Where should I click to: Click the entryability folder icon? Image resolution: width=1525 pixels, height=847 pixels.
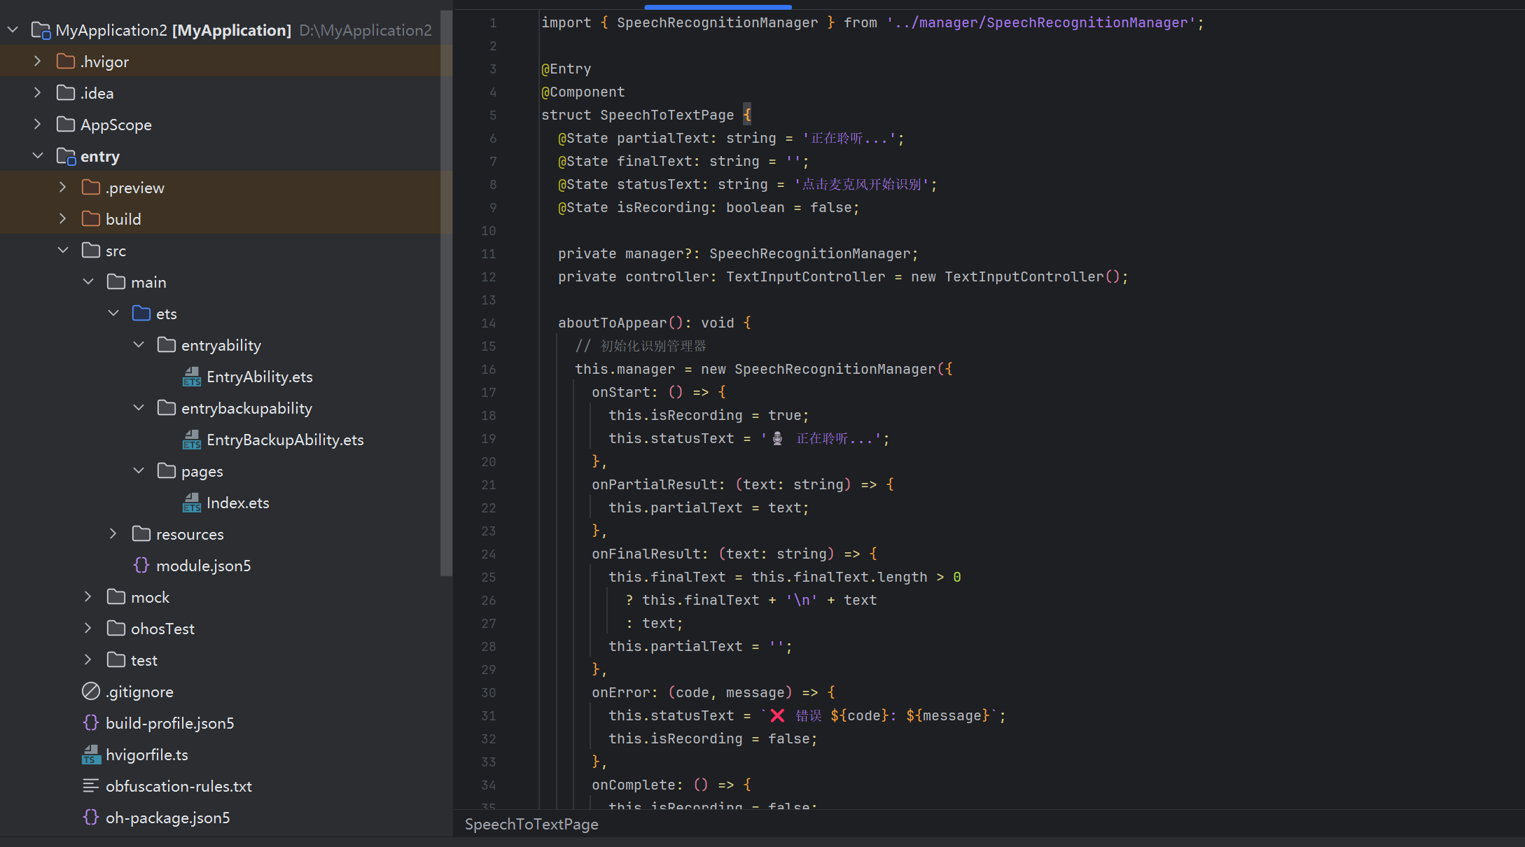[167, 345]
